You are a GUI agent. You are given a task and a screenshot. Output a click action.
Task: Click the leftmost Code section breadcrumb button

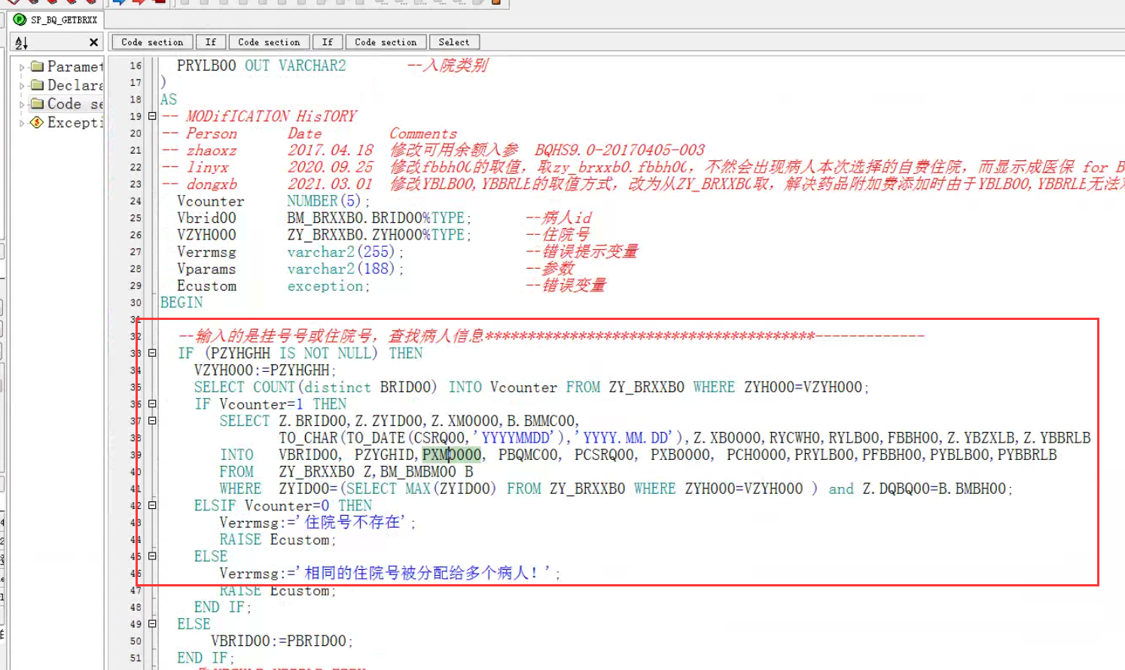pos(152,42)
